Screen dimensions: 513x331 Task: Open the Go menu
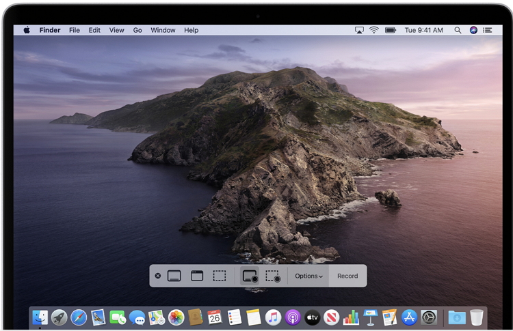tap(137, 30)
